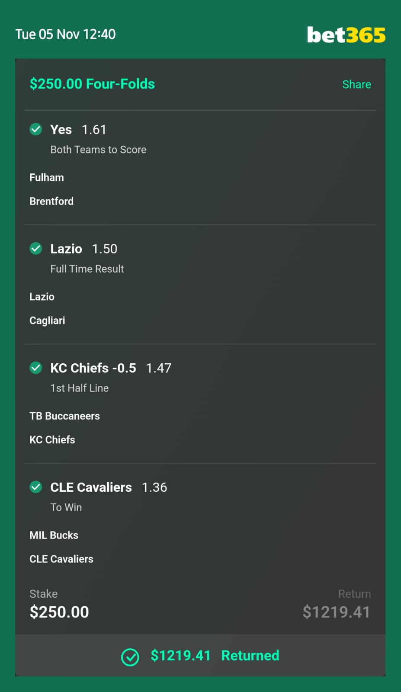This screenshot has height=692, width=401.
Task: Tap the MIL Bucks team name
Action: [54, 535]
